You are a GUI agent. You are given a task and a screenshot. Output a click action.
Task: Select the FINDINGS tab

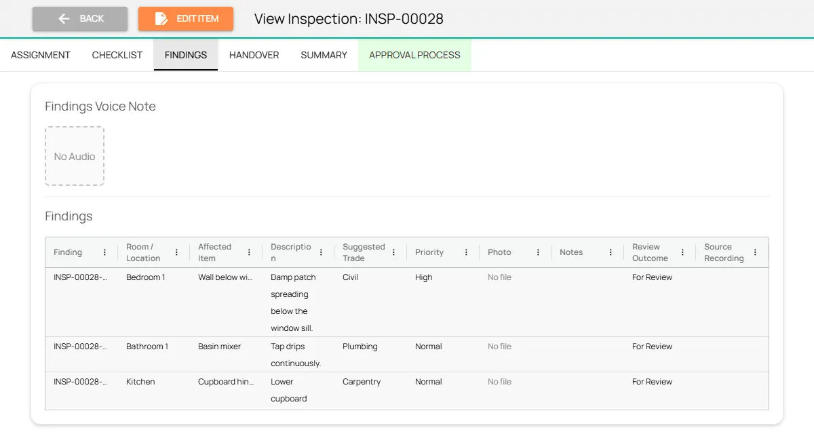[186, 55]
